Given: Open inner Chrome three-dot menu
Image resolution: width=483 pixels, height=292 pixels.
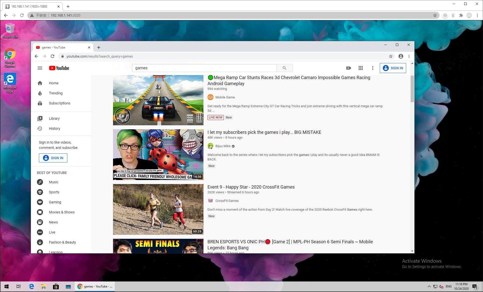Looking at the screenshot, I should tap(409, 56).
